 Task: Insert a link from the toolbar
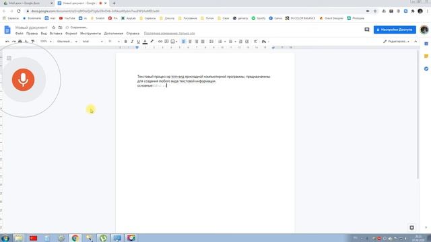pyautogui.click(x=160, y=42)
